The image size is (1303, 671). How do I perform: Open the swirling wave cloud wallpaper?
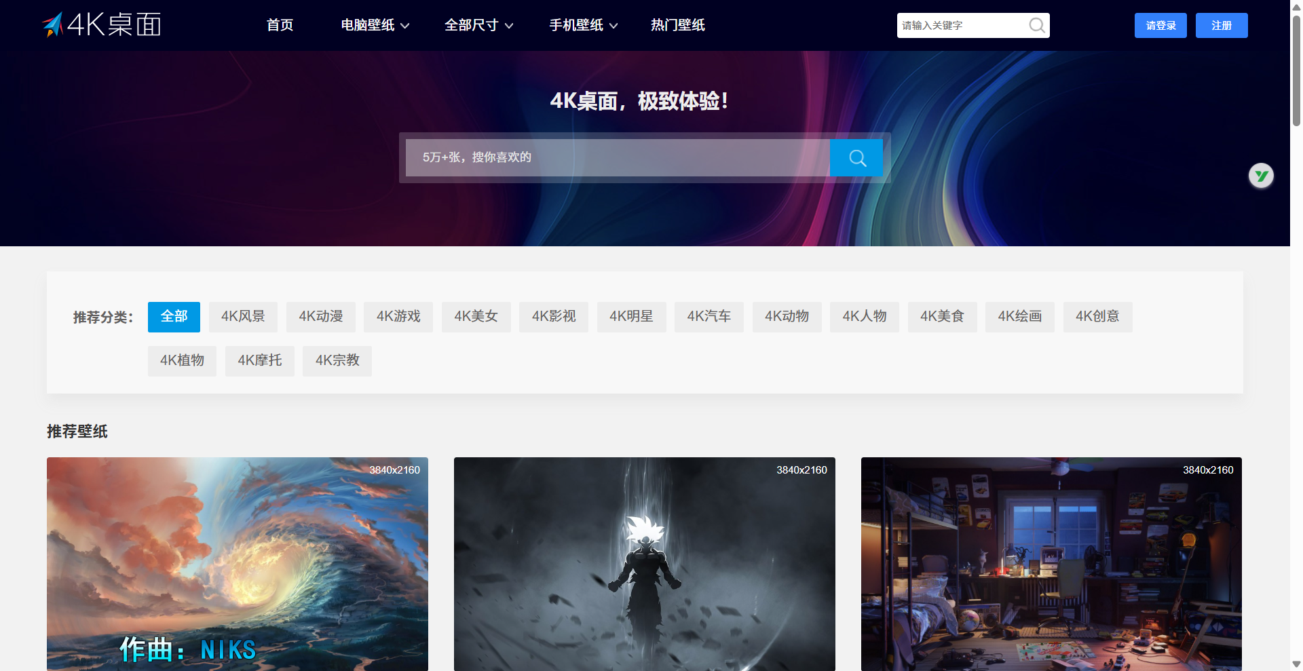coord(238,564)
